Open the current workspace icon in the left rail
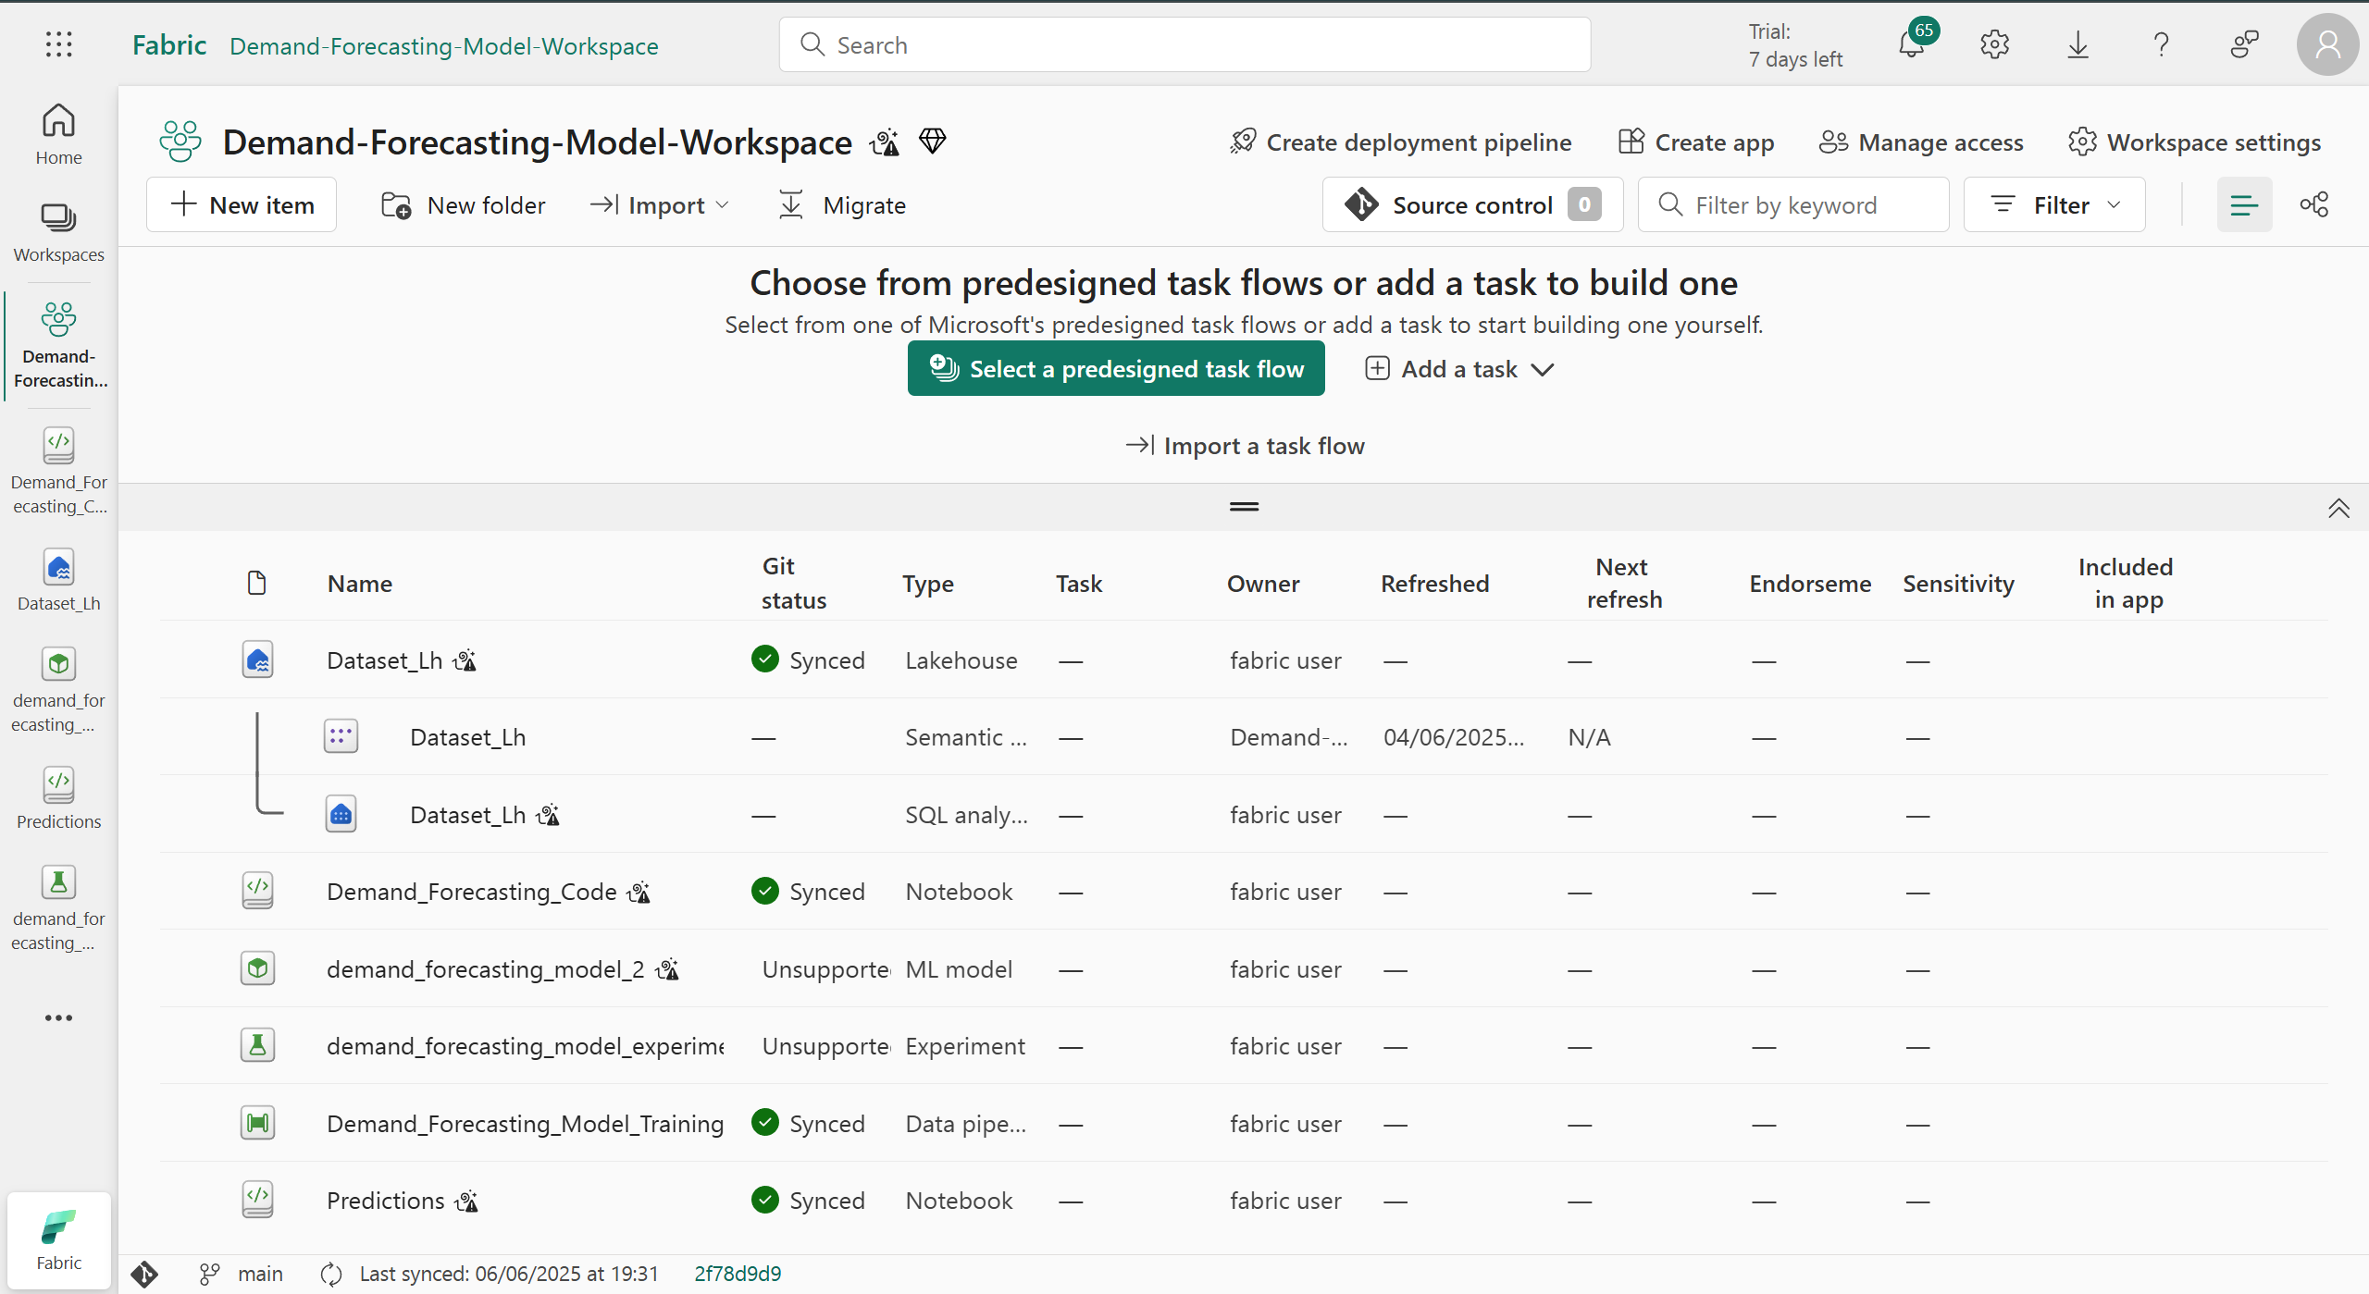The width and height of the screenshot is (2369, 1294). click(x=58, y=344)
